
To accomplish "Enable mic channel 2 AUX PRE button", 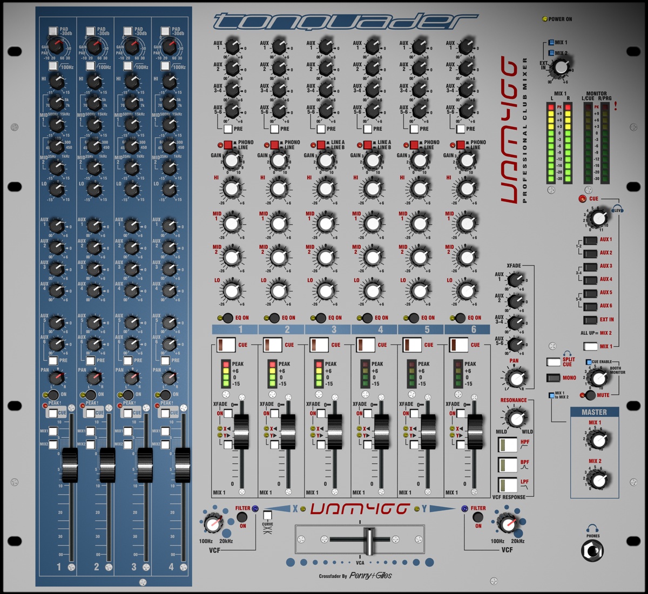I will (x=90, y=360).
